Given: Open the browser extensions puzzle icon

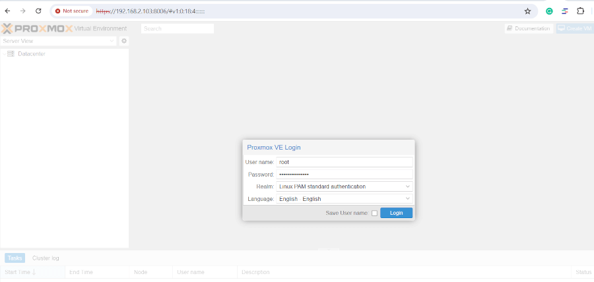Looking at the screenshot, I should click(x=580, y=11).
